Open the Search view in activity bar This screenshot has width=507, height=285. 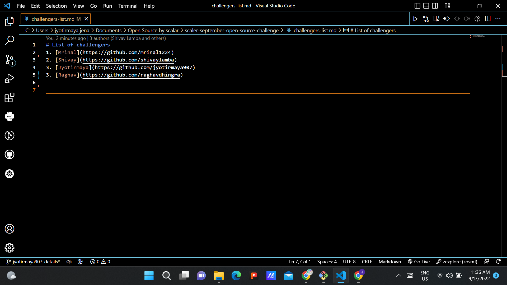coord(10,40)
